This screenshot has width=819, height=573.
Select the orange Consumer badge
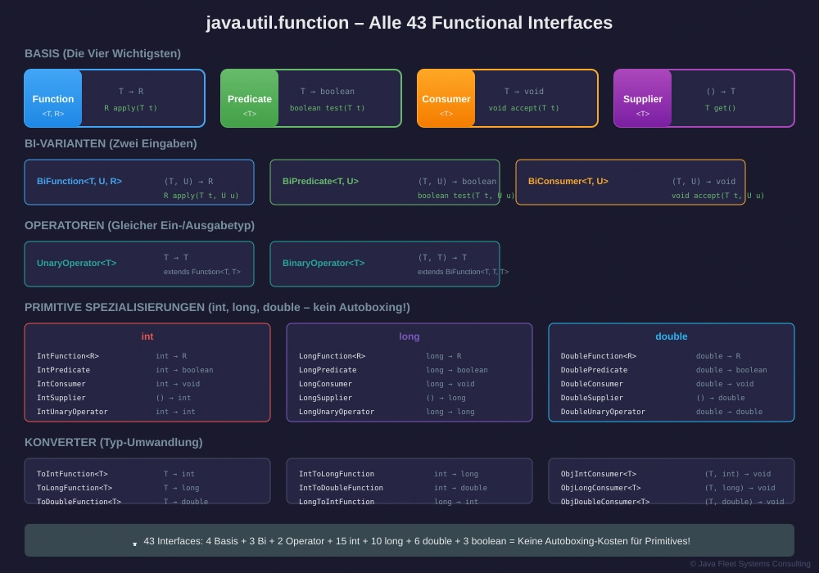pyautogui.click(x=446, y=99)
